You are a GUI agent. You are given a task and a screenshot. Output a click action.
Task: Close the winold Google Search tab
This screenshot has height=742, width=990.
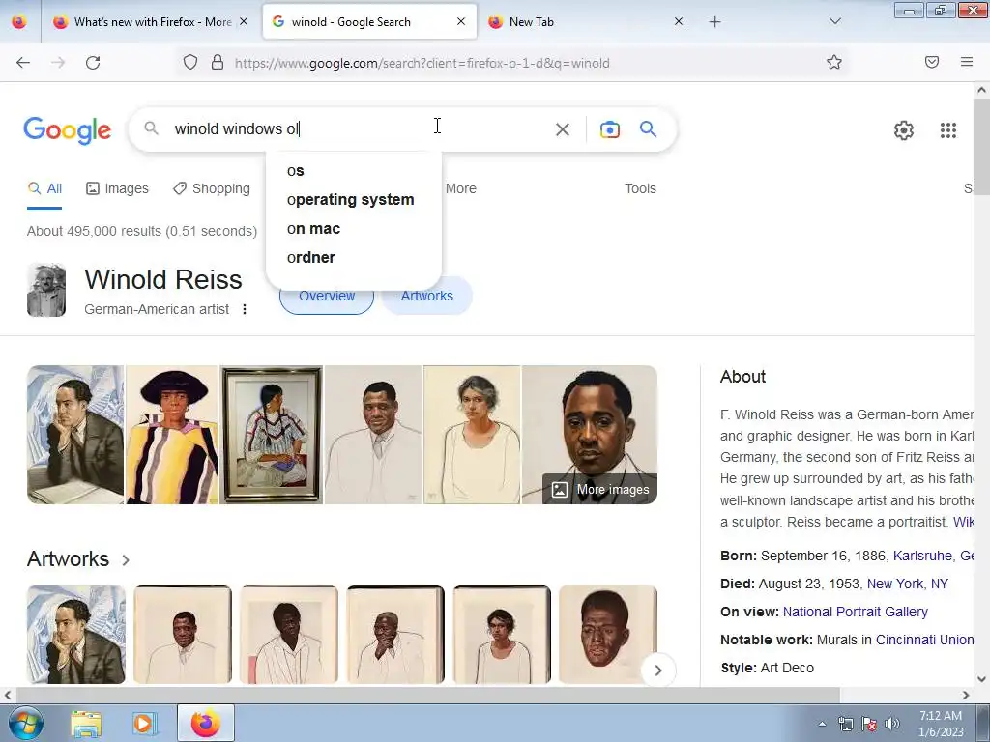tap(461, 21)
